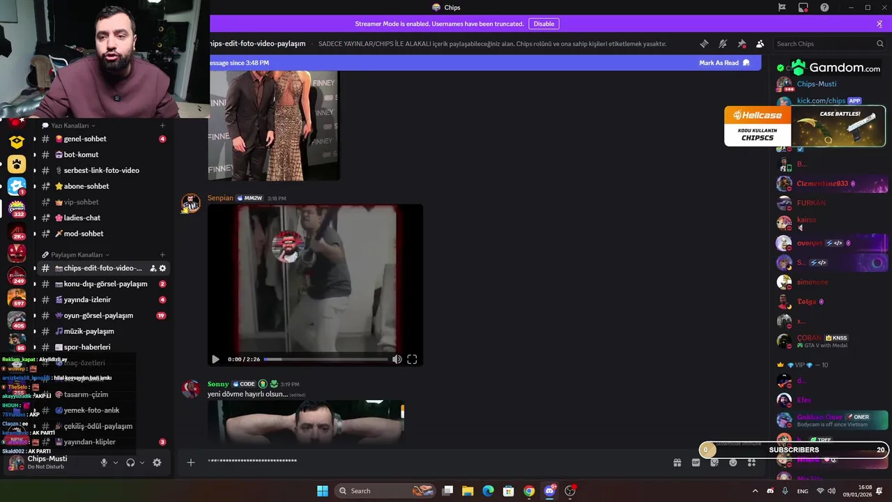Image resolution: width=892 pixels, height=502 pixels.
Task: Open the sticker picker
Action: pos(714,462)
